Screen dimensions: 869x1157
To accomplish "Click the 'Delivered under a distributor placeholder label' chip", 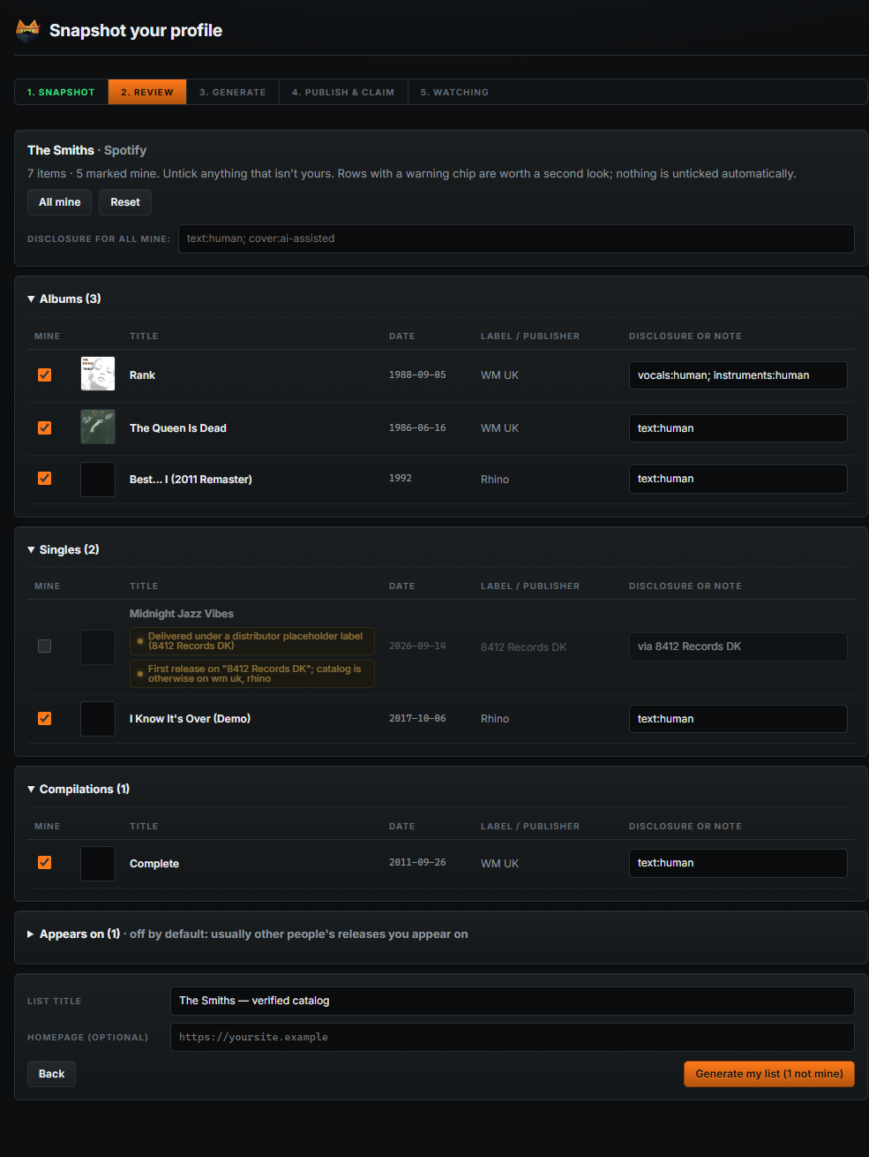I will (x=252, y=641).
